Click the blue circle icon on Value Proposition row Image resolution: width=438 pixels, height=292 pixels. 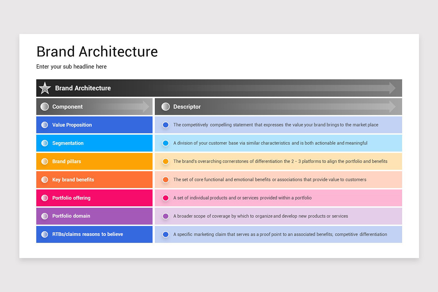(45, 124)
